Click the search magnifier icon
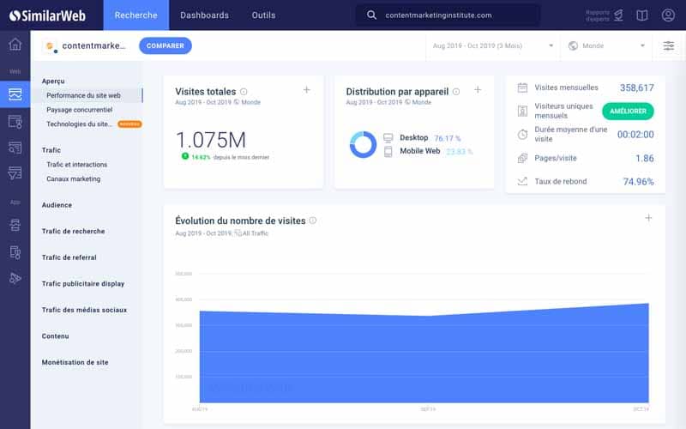The width and height of the screenshot is (686, 429). (x=371, y=15)
